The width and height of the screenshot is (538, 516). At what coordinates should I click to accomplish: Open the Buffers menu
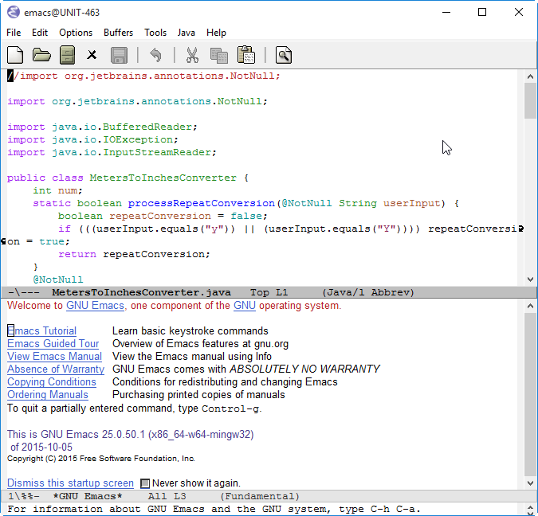119,33
